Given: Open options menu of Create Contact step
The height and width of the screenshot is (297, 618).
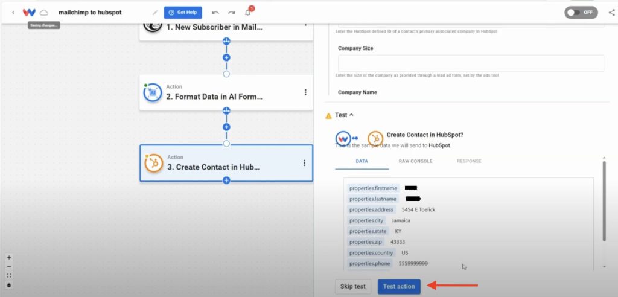Looking at the screenshot, I should tap(304, 163).
